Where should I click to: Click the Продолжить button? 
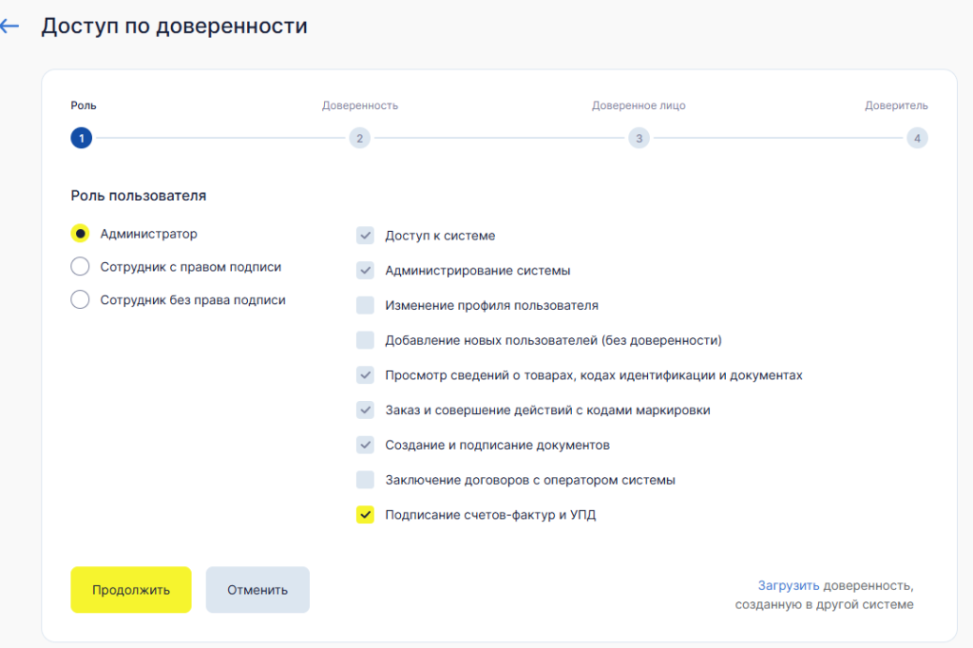131,590
